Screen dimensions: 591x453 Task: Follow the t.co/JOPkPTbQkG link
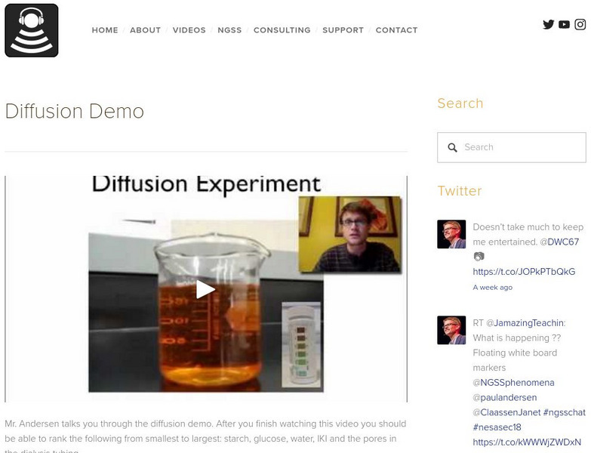click(524, 272)
